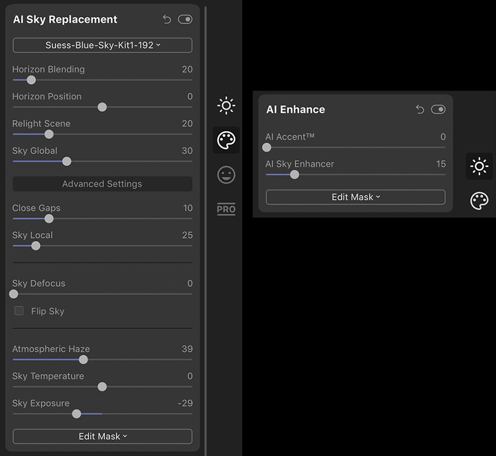The image size is (496, 456).
Task: Reset the AI Sky Replacement settings
Action: [167, 19]
